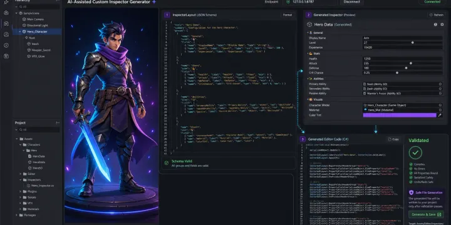The height and width of the screenshot is (225, 451).
Task: Click the Compiles validation check
Action: point(410,164)
